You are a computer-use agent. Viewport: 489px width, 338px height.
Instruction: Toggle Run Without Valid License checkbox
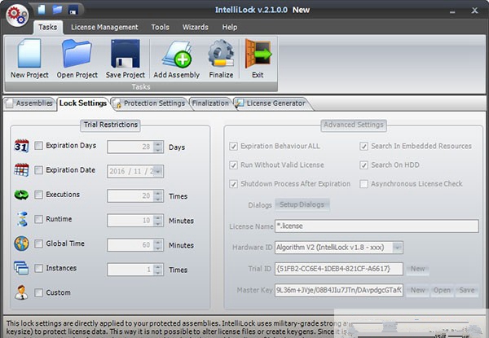pyautogui.click(x=233, y=165)
